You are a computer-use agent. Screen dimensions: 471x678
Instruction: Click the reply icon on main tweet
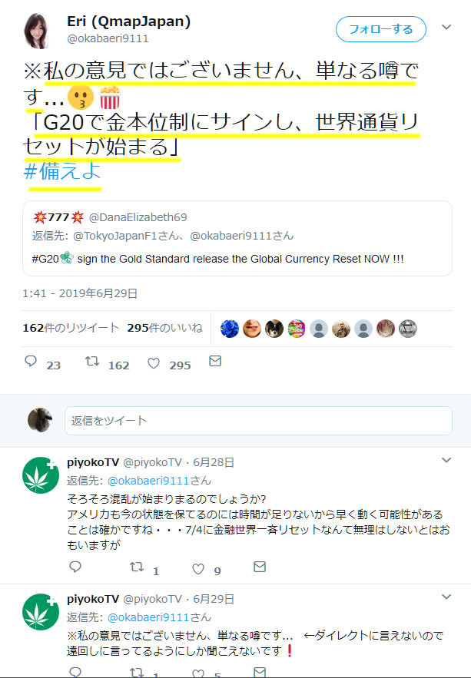pos(31,362)
